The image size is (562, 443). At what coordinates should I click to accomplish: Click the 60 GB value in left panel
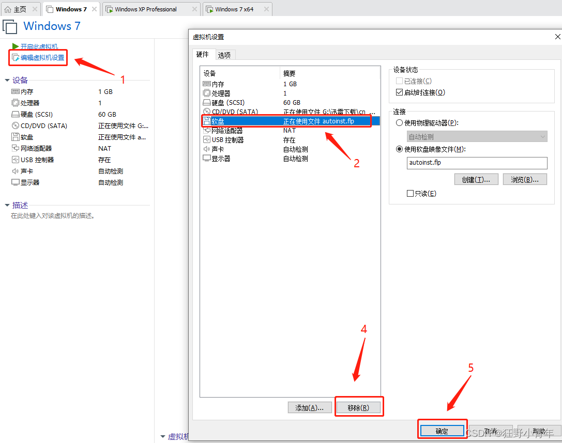(107, 114)
